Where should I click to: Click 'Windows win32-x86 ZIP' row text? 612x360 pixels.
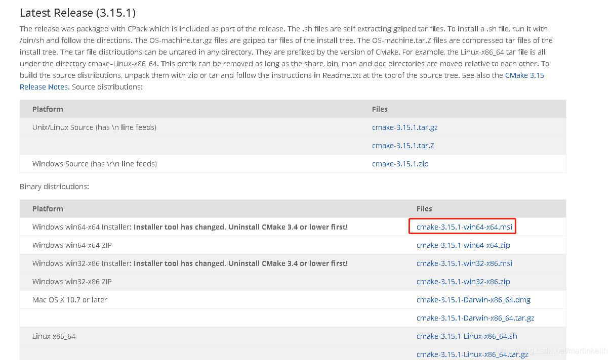(72, 282)
